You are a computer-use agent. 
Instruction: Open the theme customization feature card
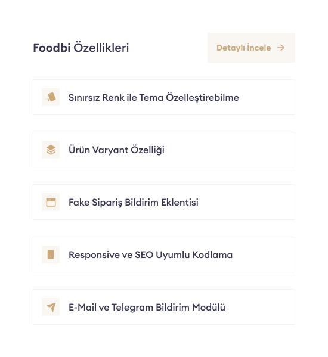click(x=164, y=97)
